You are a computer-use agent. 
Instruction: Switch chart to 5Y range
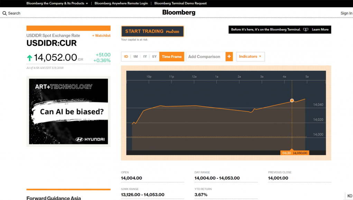[154, 57]
